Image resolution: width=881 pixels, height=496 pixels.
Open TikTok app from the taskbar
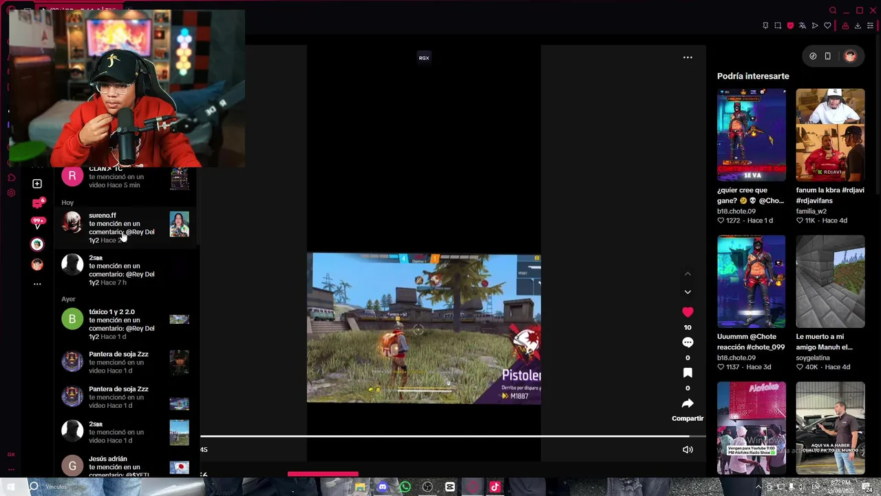point(494,487)
